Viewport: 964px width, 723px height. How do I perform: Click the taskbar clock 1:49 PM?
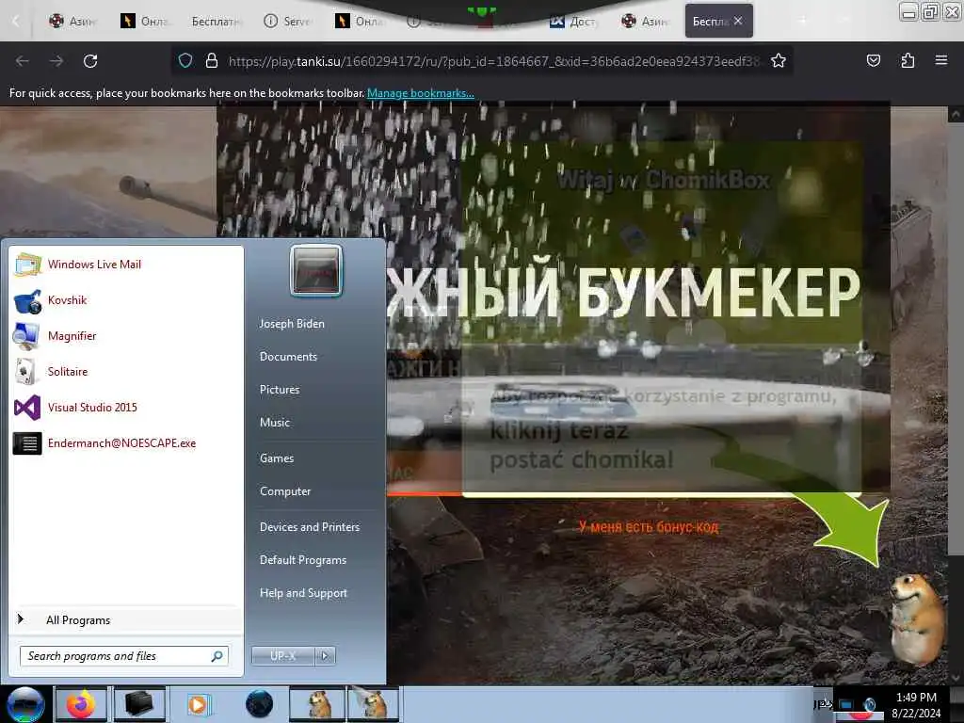coord(916,698)
